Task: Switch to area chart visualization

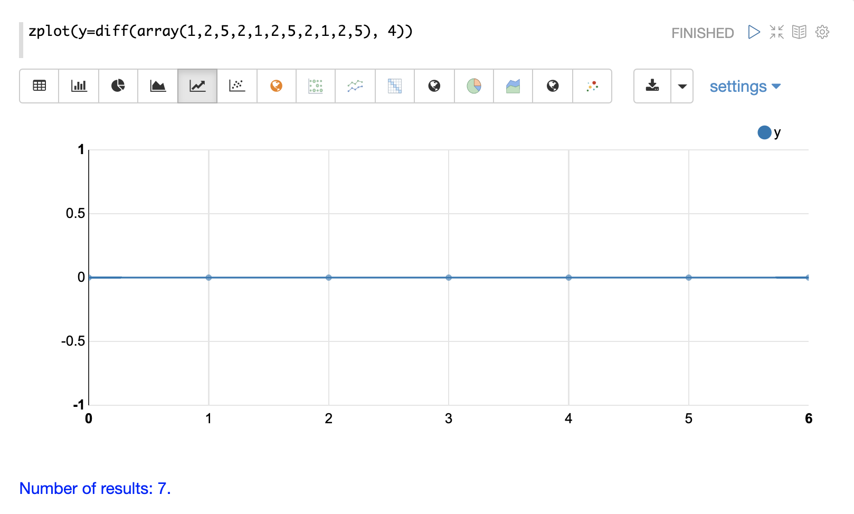Action: point(158,86)
